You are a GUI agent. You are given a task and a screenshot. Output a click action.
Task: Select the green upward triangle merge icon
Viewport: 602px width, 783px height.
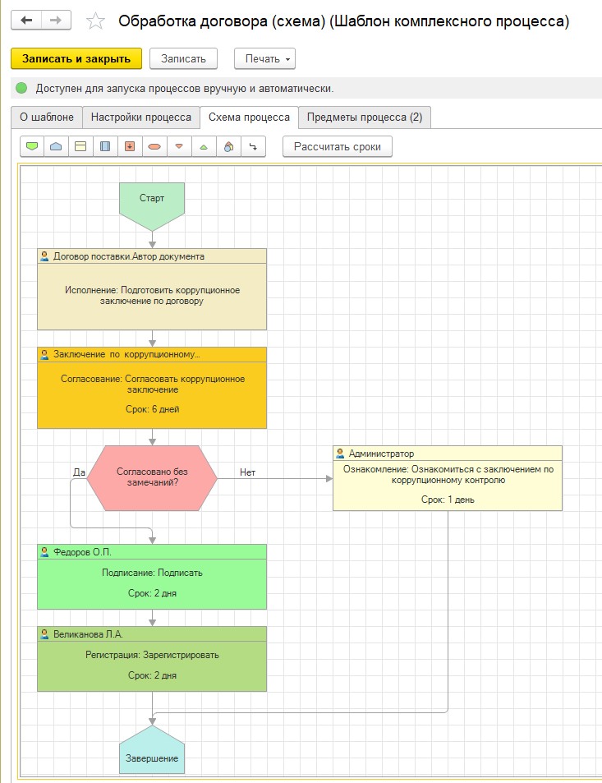[204, 146]
